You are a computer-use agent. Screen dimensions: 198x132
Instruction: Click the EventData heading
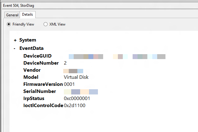point(31,48)
